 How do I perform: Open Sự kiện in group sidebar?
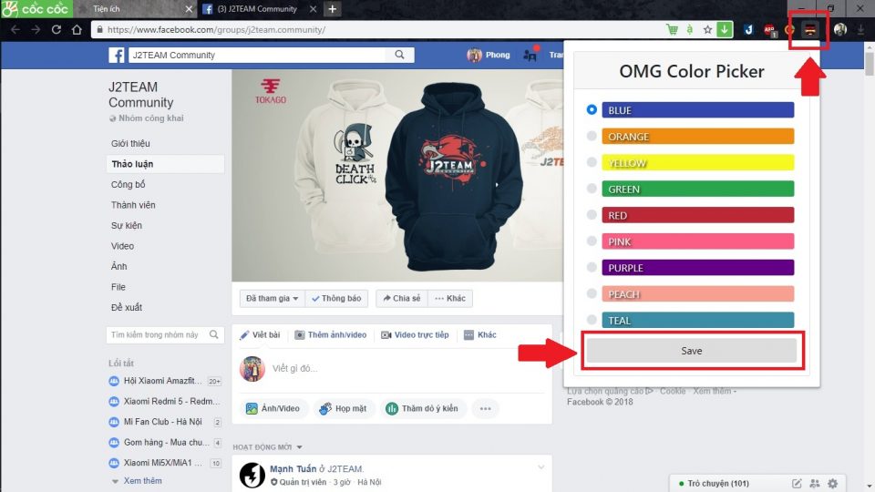point(127,225)
